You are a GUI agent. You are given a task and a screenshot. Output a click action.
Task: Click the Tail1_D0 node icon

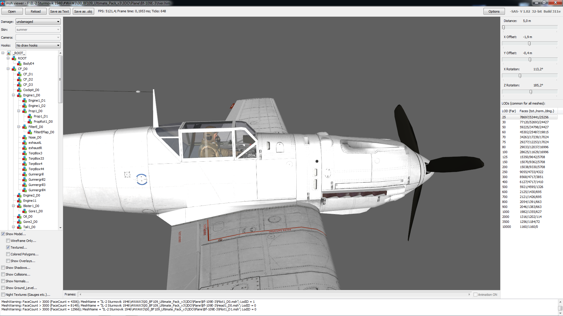19,227
